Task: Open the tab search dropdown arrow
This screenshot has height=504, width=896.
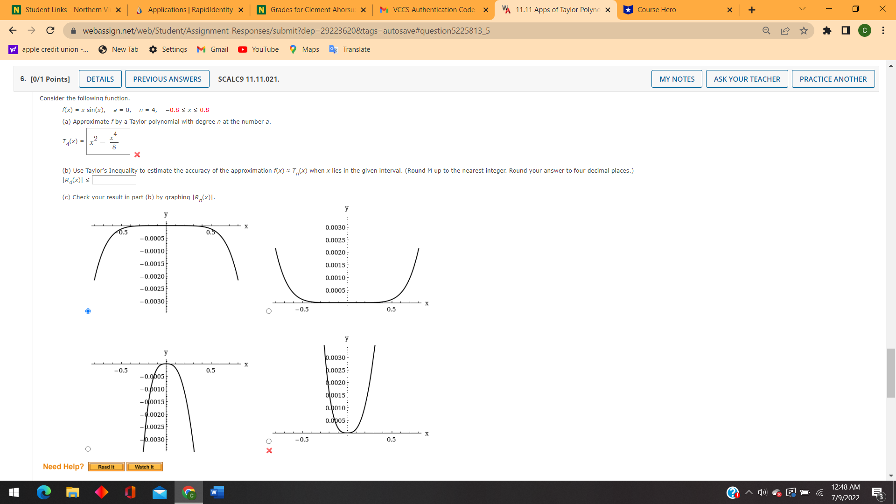Action: click(x=802, y=8)
